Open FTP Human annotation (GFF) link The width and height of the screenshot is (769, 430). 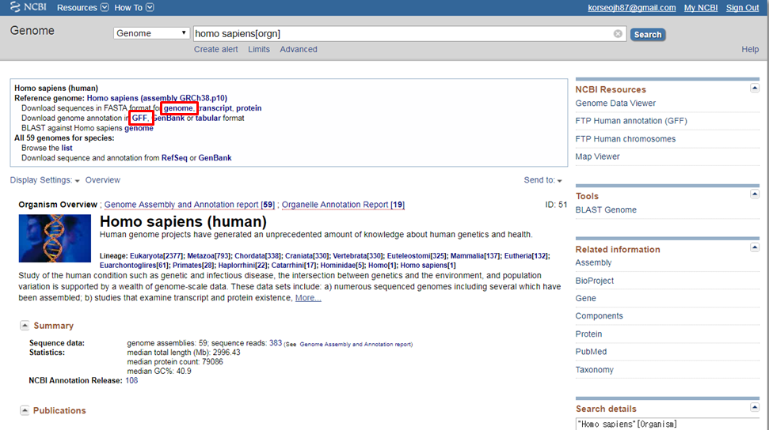coord(631,121)
